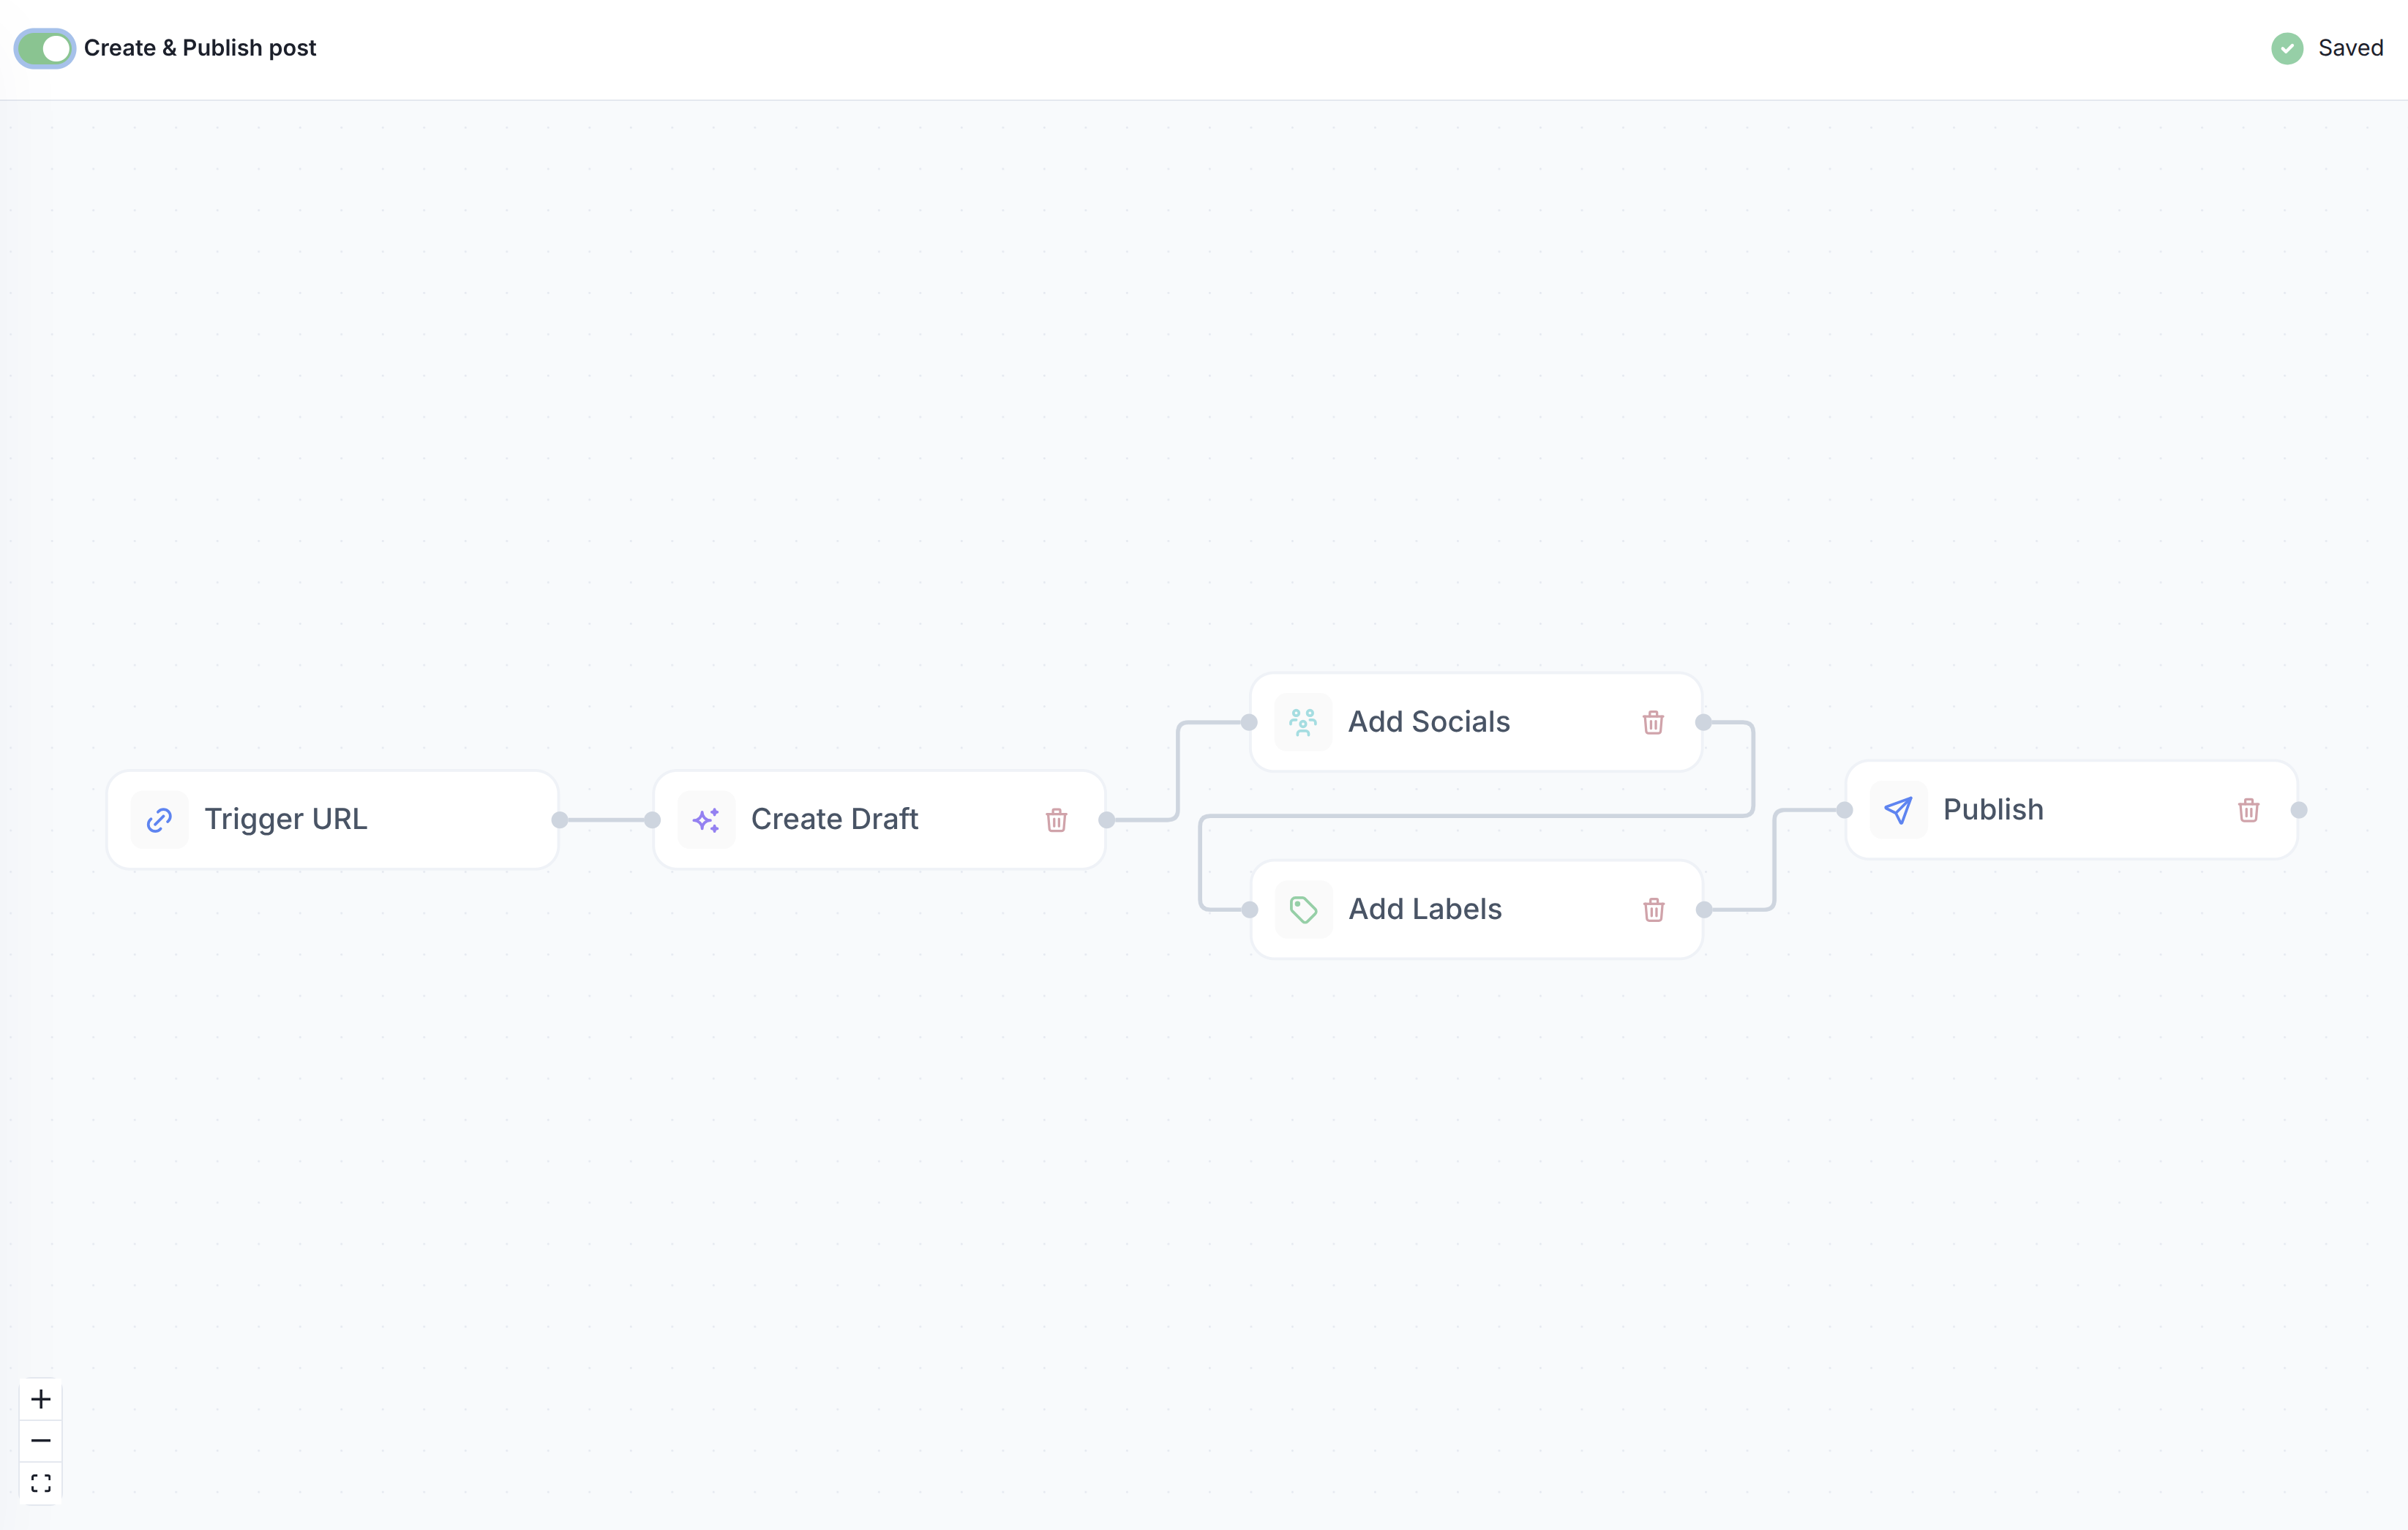Select the Add Socials node label
Screen dimensions: 2408x1530
click(1428, 722)
